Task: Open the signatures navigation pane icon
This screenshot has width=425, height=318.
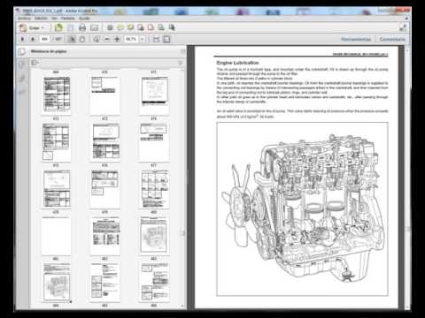Action: click(x=22, y=92)
